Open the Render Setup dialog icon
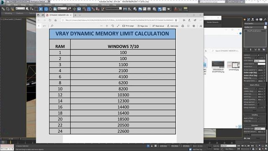This screenshot has height=151, width=268. (159, 9)
